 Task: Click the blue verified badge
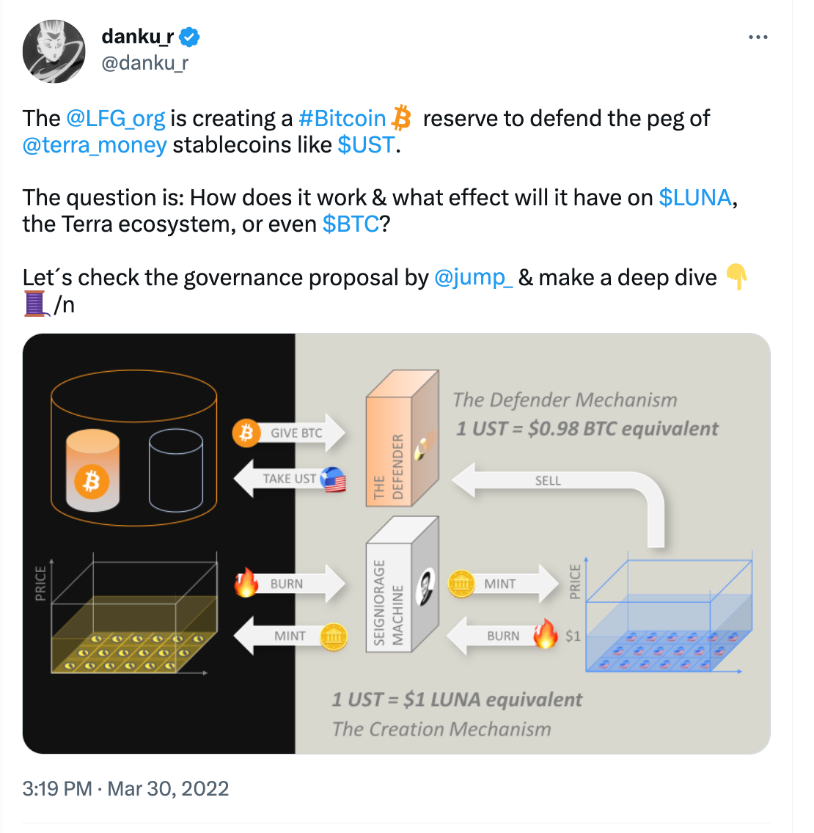tap(190, 36)
